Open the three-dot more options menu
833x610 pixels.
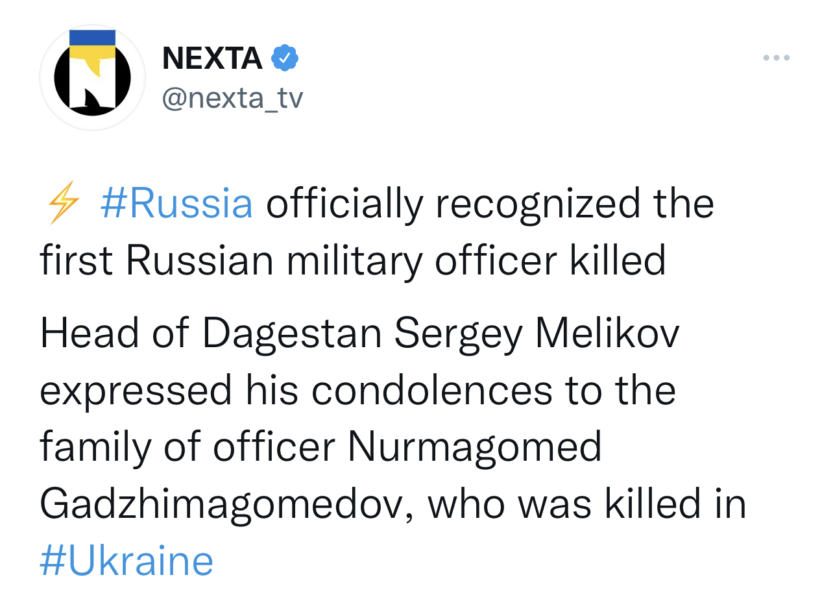777,58
